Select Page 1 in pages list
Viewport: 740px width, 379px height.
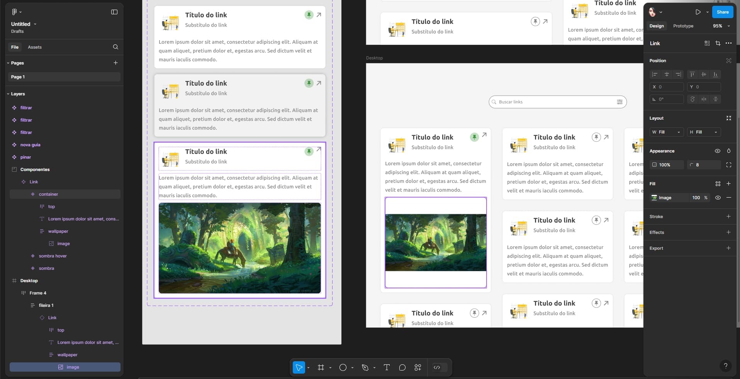(x=64, y=77)
